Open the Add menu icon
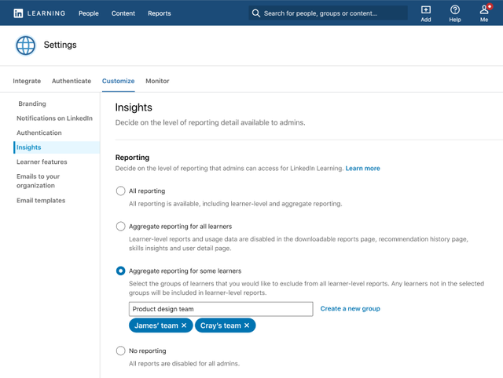 426,13
